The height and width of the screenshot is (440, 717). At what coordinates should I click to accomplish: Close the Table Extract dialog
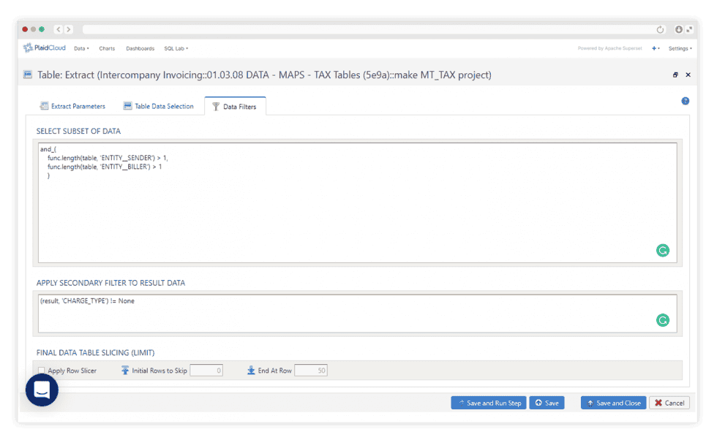688,75
